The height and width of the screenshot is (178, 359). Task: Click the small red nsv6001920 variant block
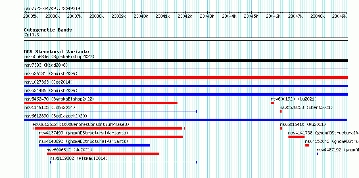(273, 103)
